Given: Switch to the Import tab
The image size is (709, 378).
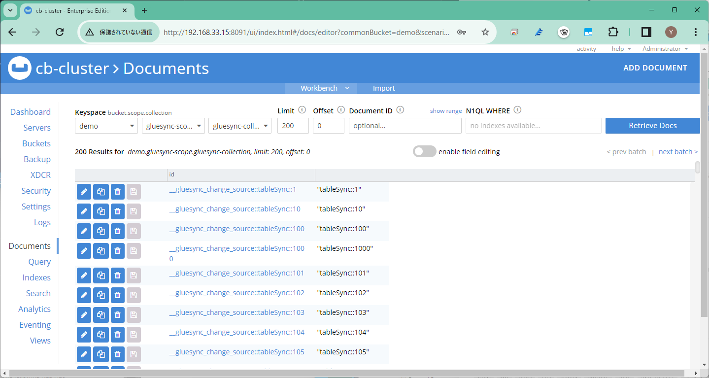Looking at the screenshot, I should click(x=384, y=88).
